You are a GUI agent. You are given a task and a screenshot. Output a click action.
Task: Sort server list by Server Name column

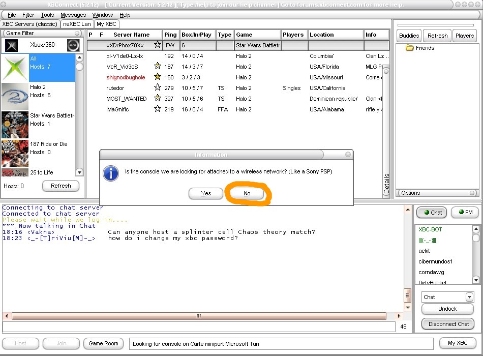pyautogui.click(x=131, y=35)
